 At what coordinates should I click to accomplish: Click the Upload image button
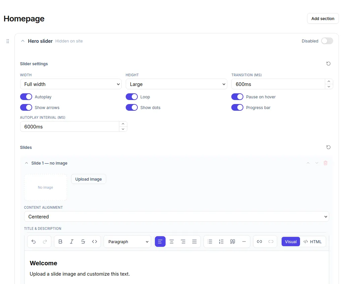[x=88, y=179]
